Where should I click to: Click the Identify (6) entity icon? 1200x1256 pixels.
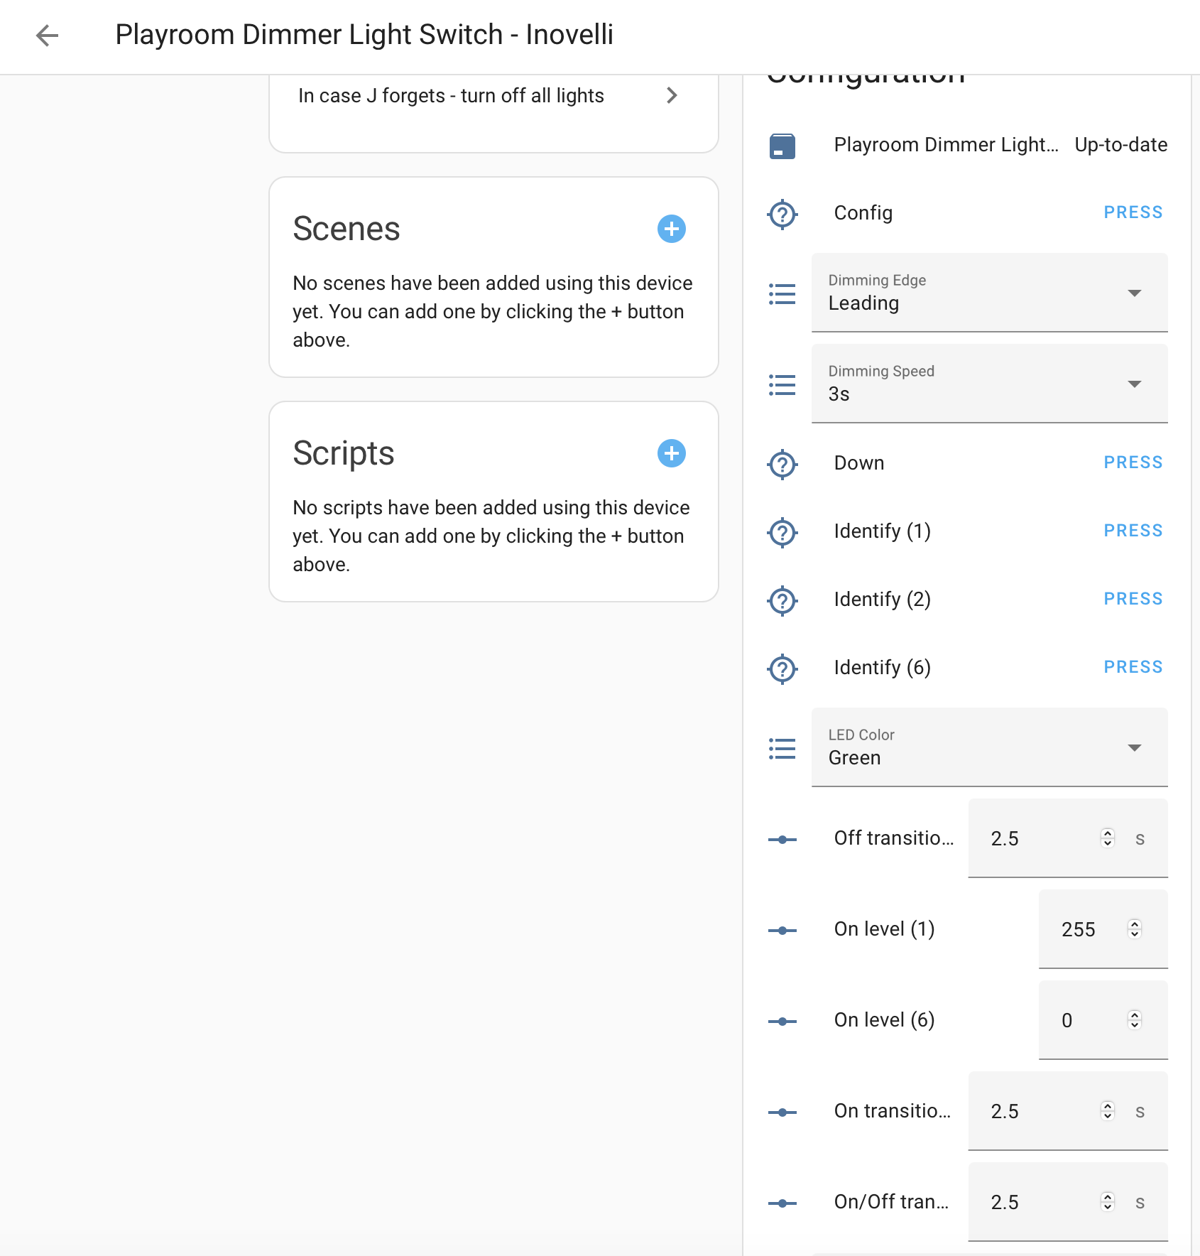782,668
